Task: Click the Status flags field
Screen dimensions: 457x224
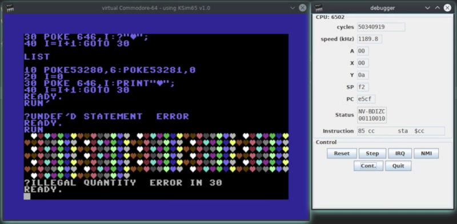Action: click(x=372, y=115)
